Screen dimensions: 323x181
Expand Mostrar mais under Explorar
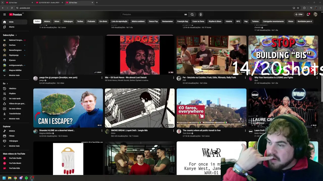click(15, 146)
